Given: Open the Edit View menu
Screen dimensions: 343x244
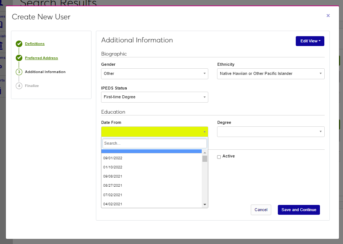Looking at the screenshot, I should pos(310,41).
